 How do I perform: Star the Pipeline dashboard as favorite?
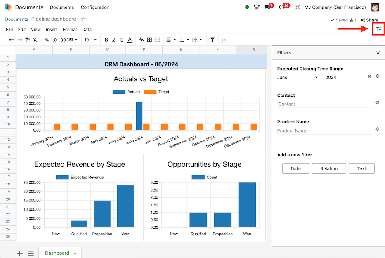click(83, 19)
